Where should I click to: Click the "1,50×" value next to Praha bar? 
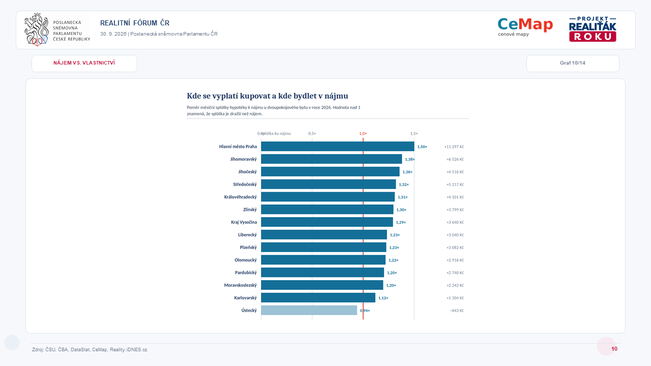(422, 147)
